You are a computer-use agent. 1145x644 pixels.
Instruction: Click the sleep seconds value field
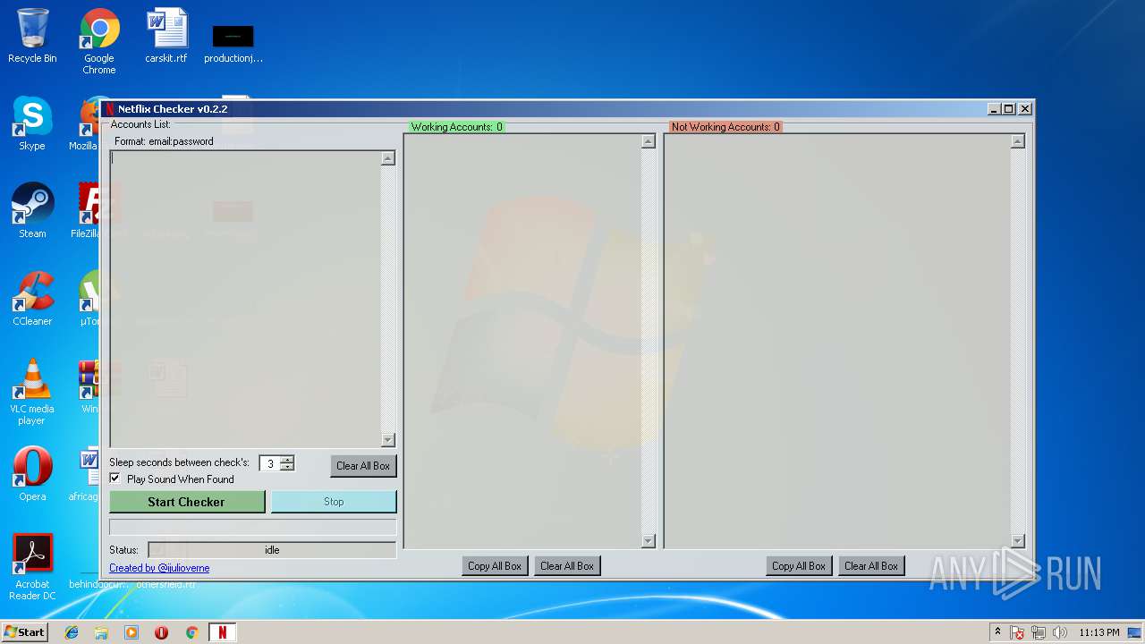(x=269, y=463)
